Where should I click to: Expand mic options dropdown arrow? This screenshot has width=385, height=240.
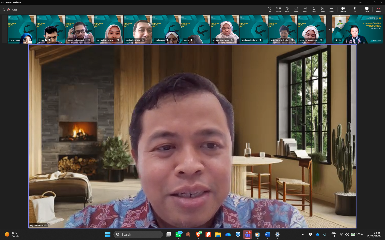click(x=361, y=10)
